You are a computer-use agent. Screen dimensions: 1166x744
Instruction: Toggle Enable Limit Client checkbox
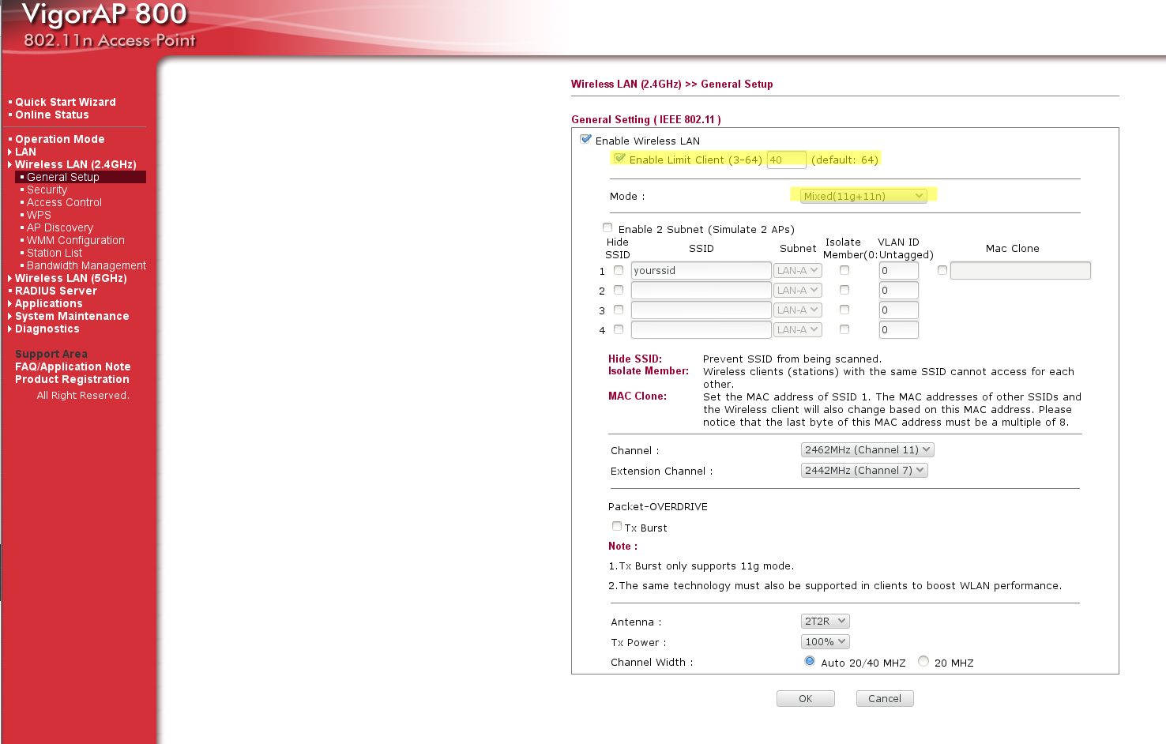click(620, 159)
